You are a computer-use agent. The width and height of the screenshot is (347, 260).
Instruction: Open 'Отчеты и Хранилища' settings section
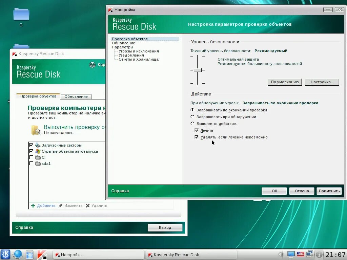[139, 59]
